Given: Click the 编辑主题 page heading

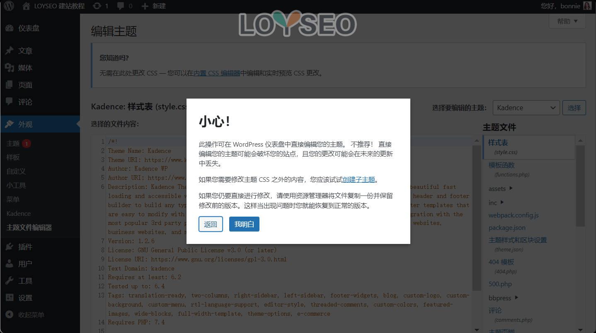Looking at the screenshot, I should click(x=114, y=31).
